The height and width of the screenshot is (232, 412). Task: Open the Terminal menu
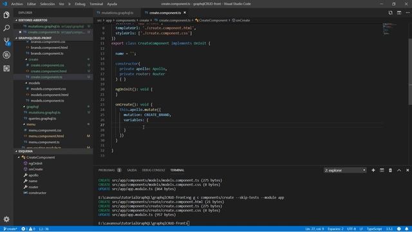(x=96, y=4)
